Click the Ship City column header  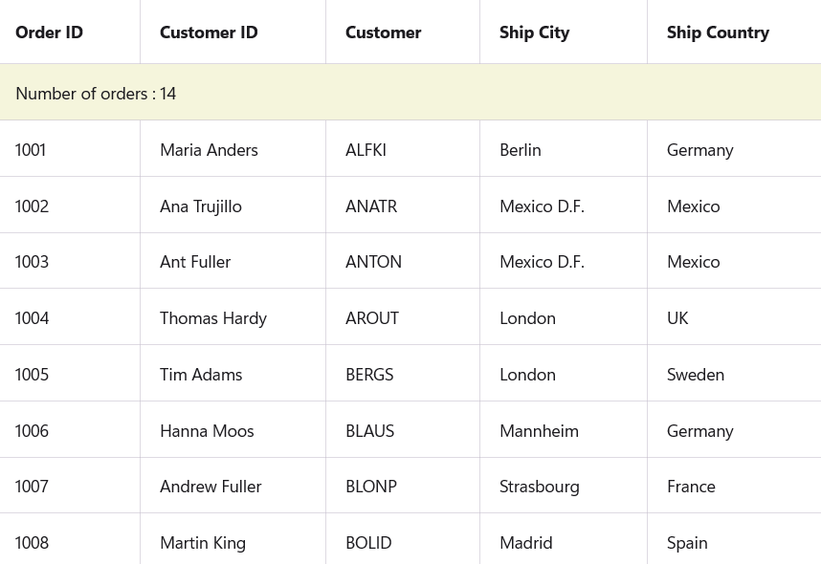click(x=534, y=33)
